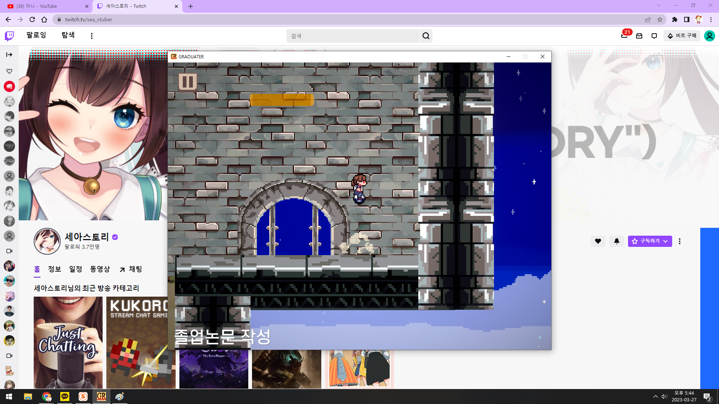Expand the Twitch left sidebar
Screen dimensions: 719x404
click(9, 55)
